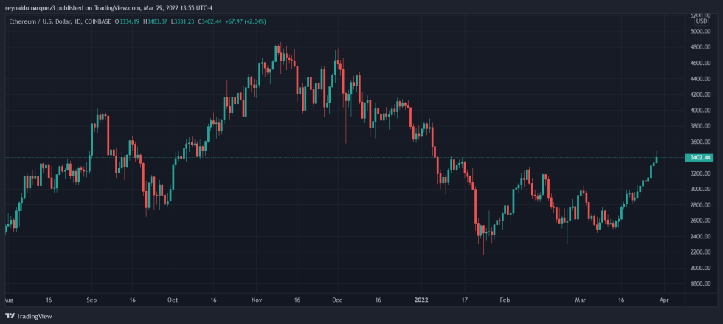Click the 1800.00 price axis label

701,284
